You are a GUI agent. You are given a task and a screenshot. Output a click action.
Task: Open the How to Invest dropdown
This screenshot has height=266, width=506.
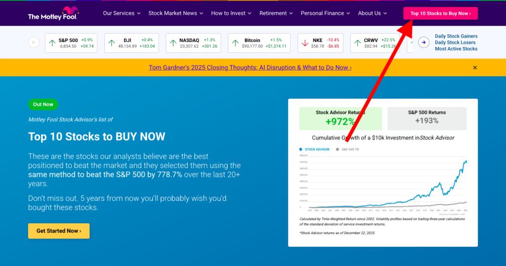tap(231, 13)
